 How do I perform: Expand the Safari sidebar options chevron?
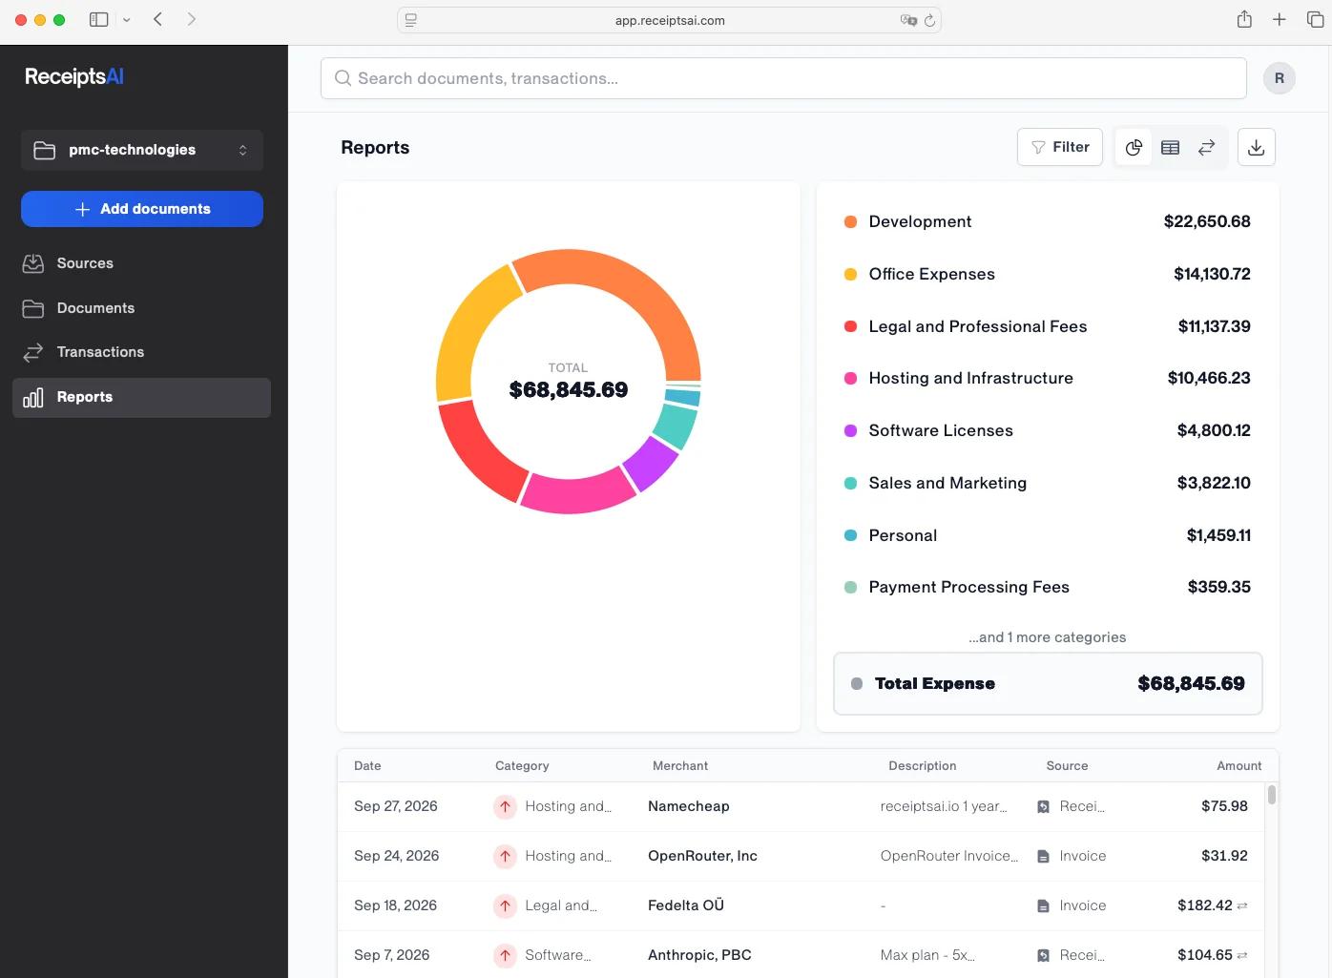pyautogui.click(x=126, y=19)
